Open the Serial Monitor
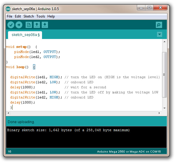Viewport: 177px width, 163px height. pyautogui.click(x=159, y=25)
